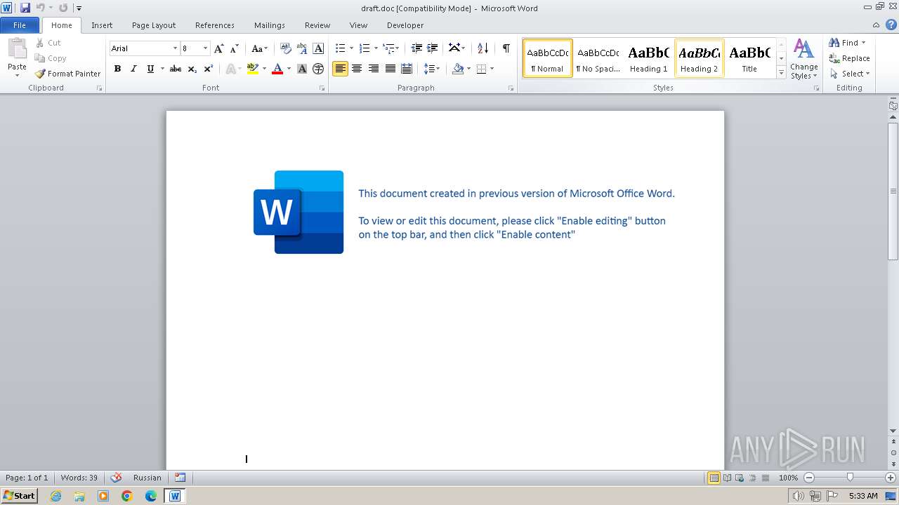Image resolution: width=899 pixels, height=505 pixels.
Task: Click the Character Border icon
Action: coord(318,48)
